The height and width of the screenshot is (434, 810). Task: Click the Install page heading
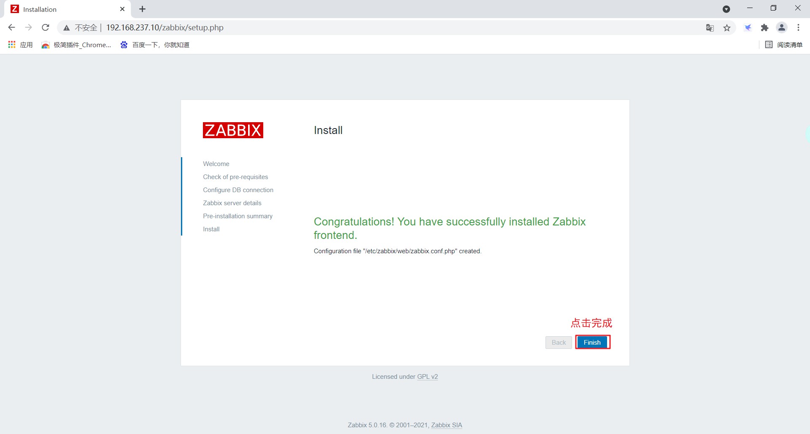(328, 130)
